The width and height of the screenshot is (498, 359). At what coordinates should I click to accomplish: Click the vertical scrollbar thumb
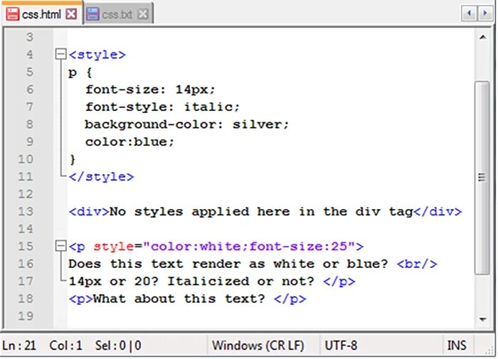[482, 178]
